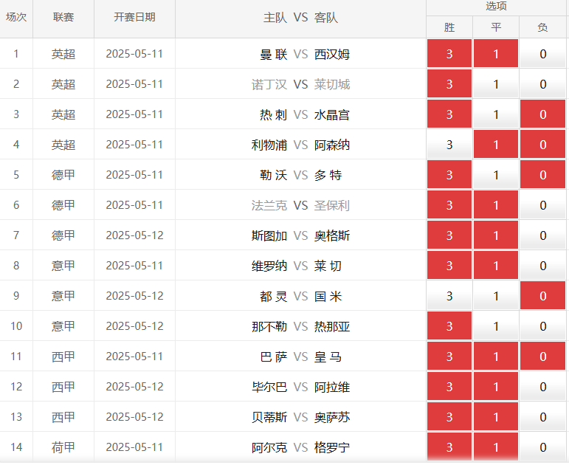Screen dimensions: 569x465
Task: Select loss option 0 for 诺丁汉 VS 莱切城
Action: click(542, 84)
